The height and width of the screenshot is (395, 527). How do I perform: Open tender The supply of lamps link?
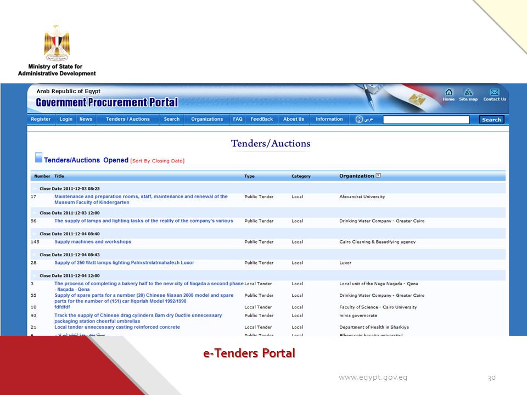[x=143, y=221]
